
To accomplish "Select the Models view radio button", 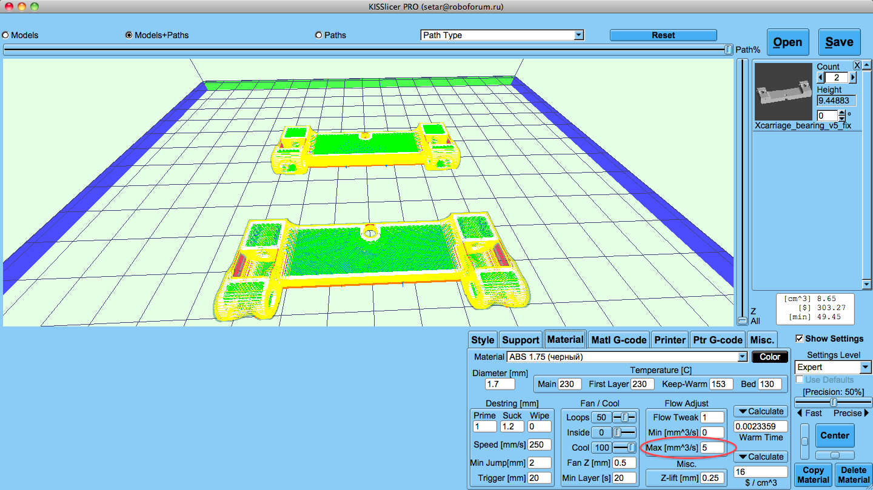I will coord(6,35).
